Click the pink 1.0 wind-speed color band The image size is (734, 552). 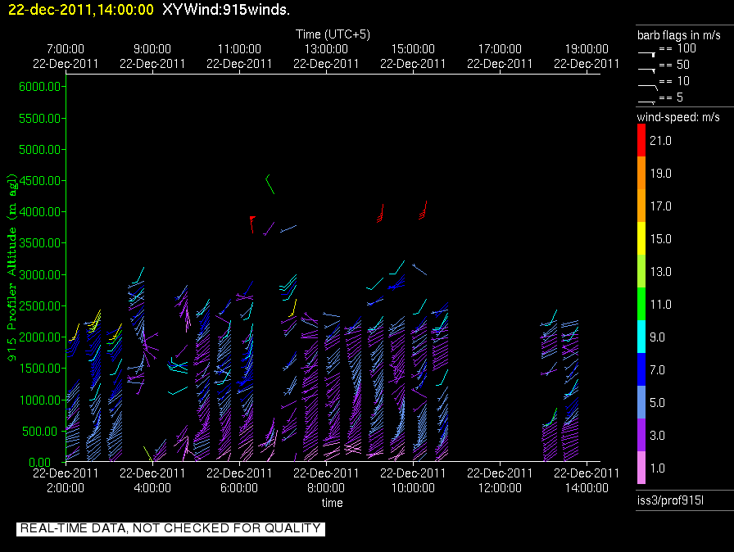pyautogui.click(x=641, y=468)
